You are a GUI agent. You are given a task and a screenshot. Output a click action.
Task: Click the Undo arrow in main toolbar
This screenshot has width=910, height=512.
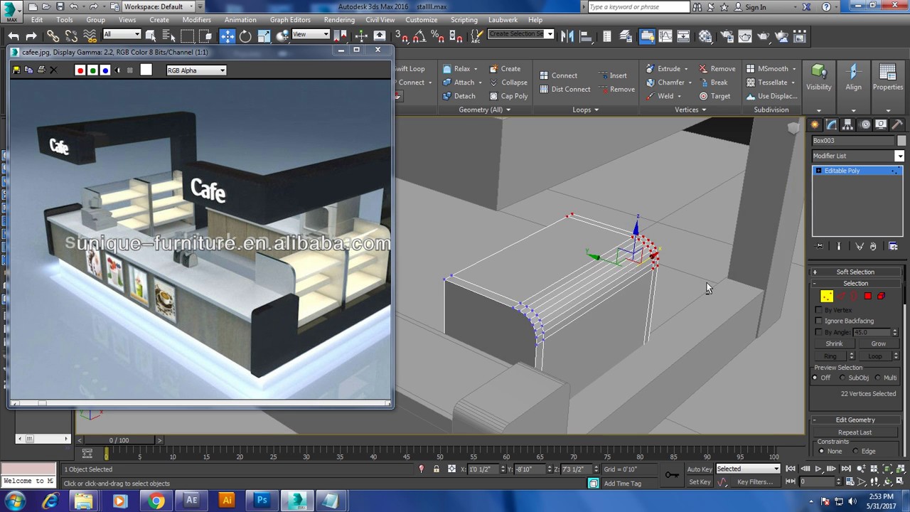pyautogui.click(x=14, y=36)
